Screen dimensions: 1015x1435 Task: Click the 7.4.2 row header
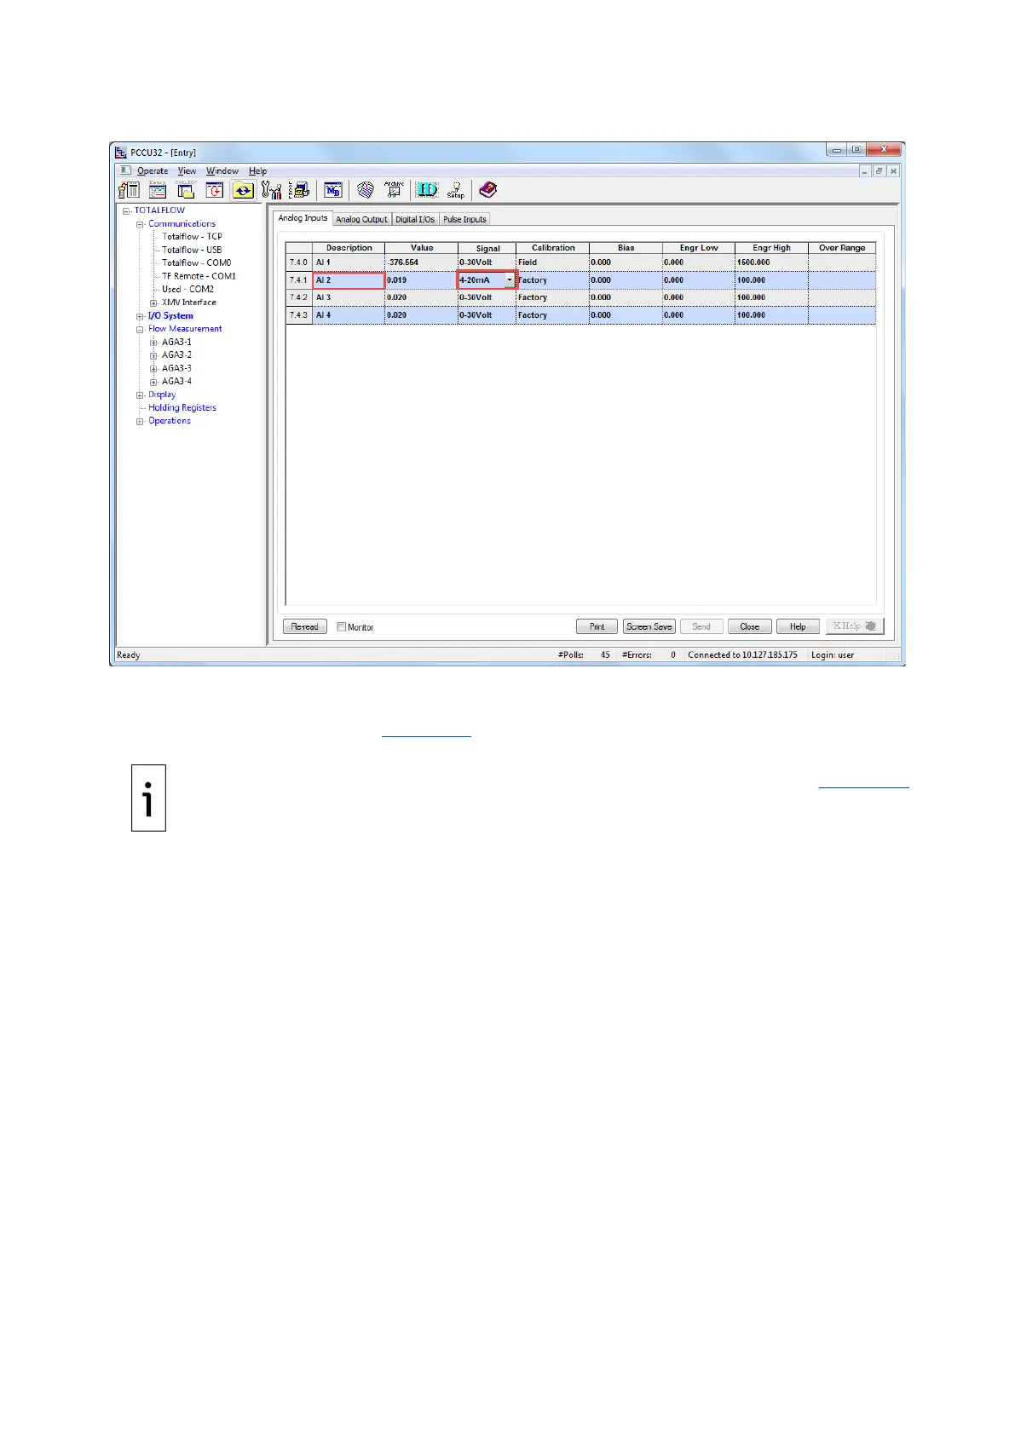298,297
